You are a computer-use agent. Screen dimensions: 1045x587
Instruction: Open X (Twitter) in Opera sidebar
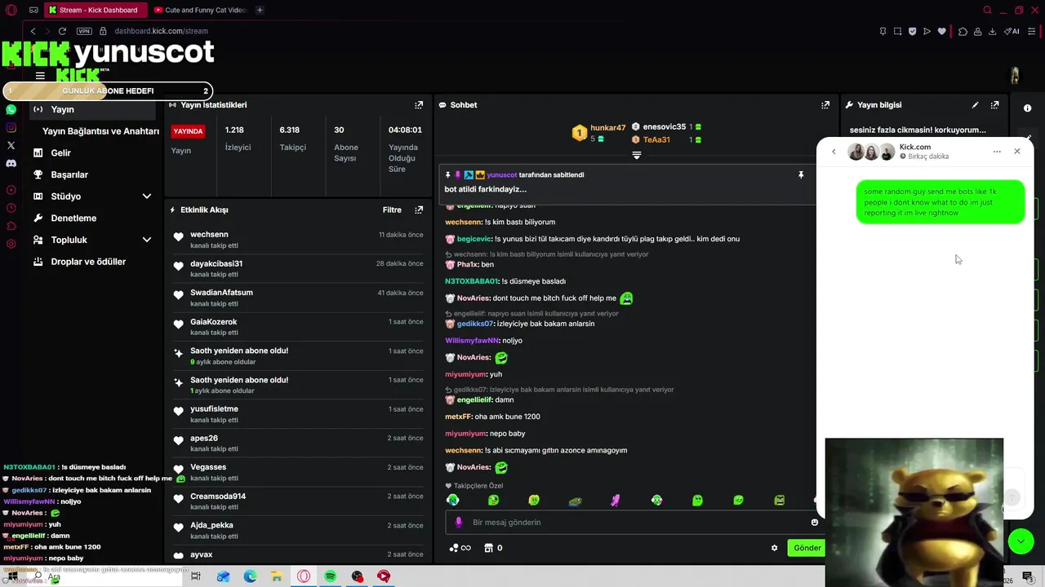(11, 145)
